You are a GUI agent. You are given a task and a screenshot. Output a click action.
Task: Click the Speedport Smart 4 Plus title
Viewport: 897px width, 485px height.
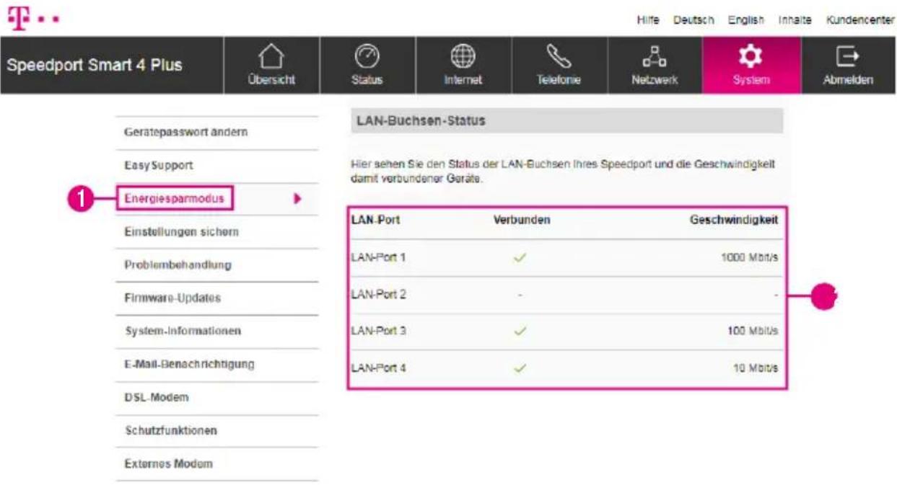click(x=95, y=66)
